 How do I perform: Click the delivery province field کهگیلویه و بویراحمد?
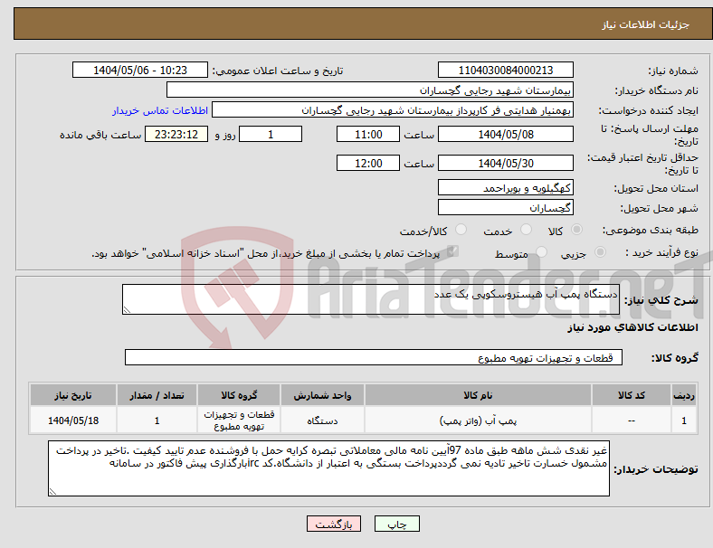point(505,188)
